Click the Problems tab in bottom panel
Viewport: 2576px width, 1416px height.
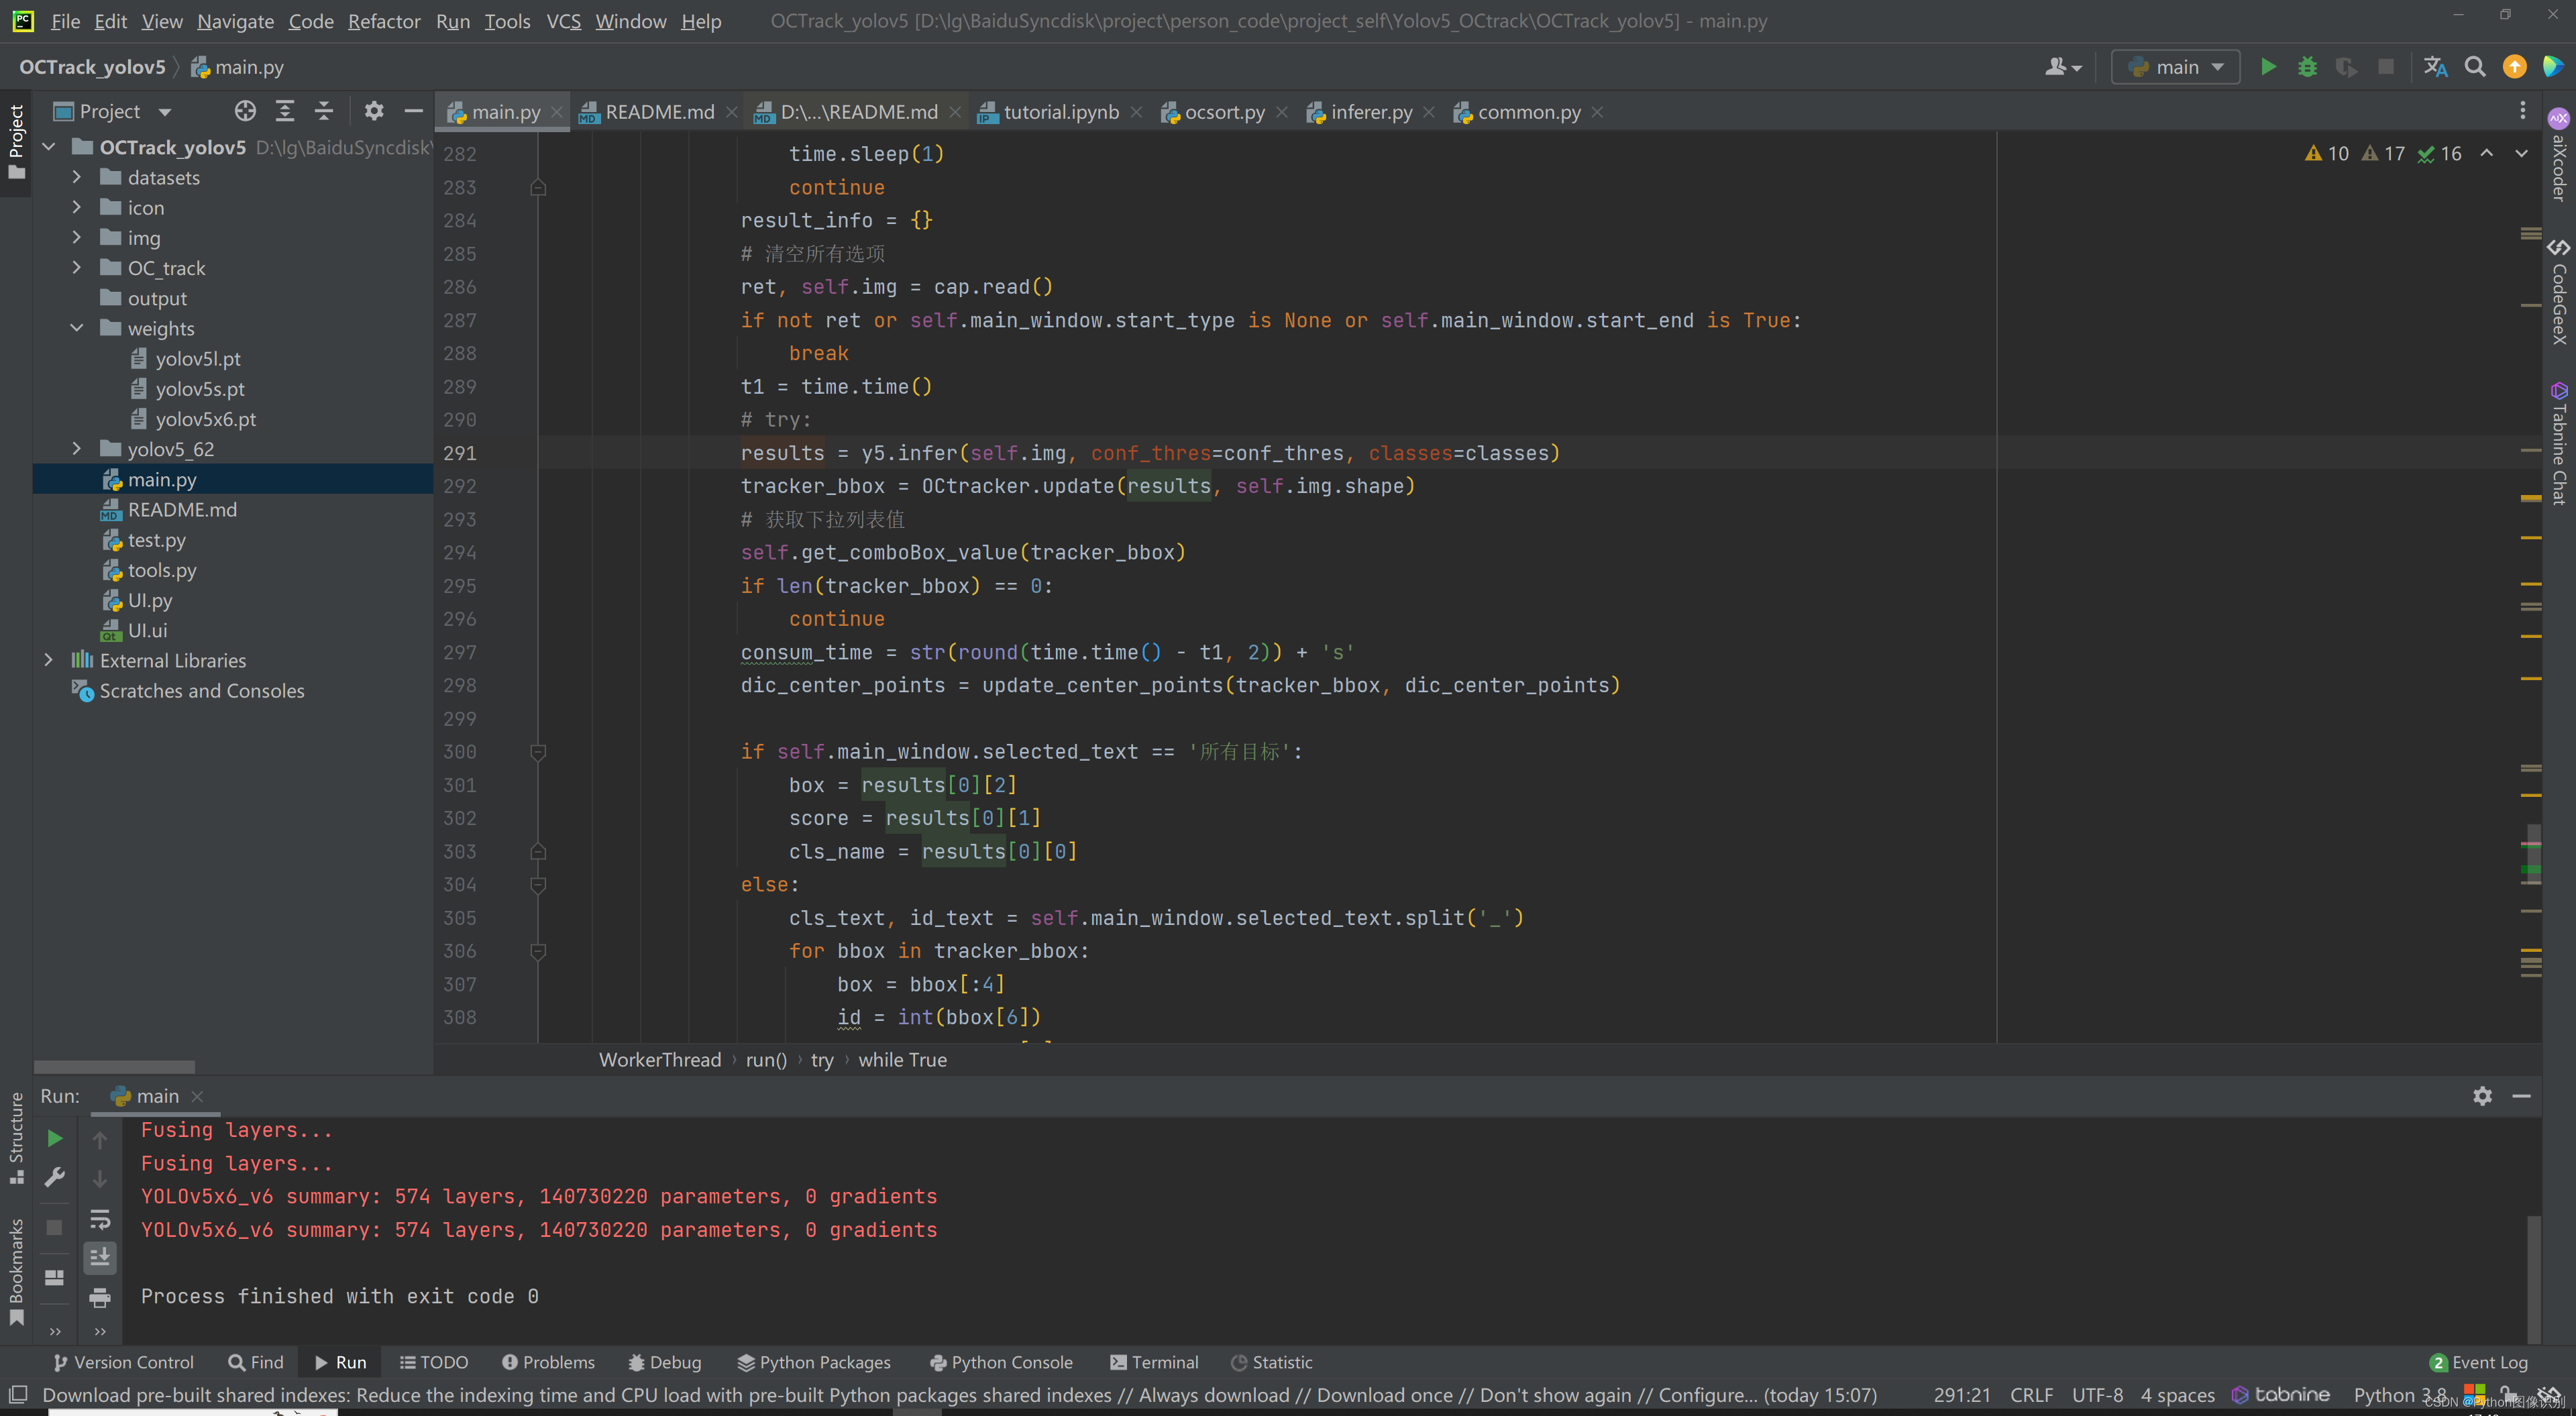point(546,1360)
